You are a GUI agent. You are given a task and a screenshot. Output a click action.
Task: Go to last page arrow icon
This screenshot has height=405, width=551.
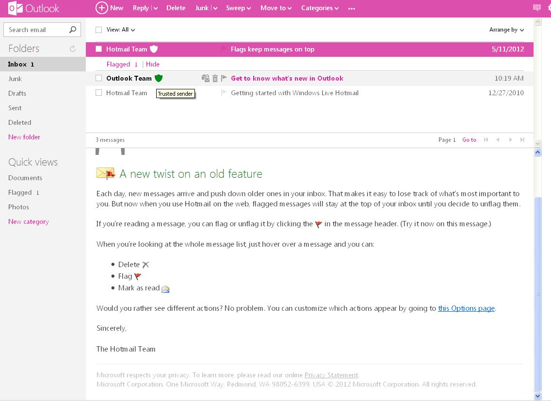pos(522,140)
